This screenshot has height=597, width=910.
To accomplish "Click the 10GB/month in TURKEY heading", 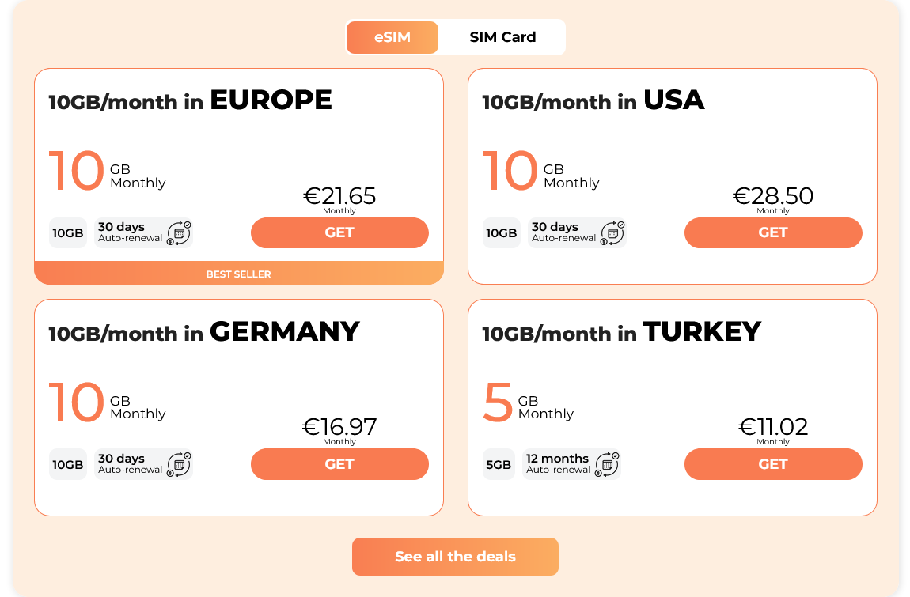I will coord(621,332).
